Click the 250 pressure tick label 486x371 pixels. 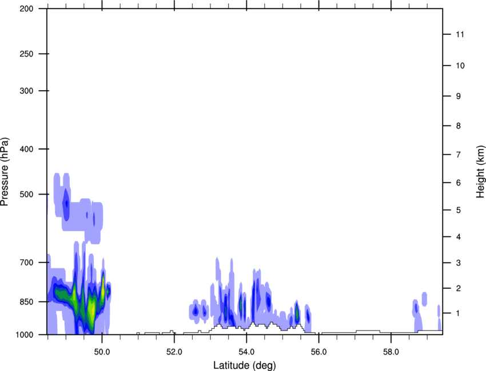26,54
